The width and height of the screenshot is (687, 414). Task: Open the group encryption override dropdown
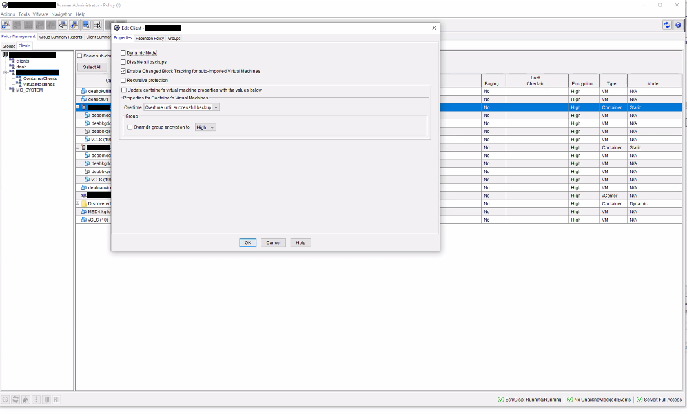(x=205, y=127)
